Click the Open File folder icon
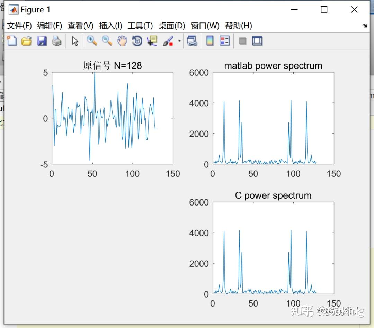 [x=26, y=41]
